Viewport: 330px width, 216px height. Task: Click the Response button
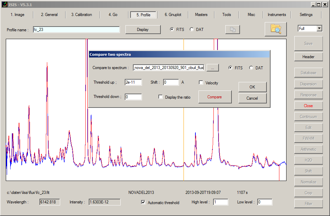coord(308,95)
